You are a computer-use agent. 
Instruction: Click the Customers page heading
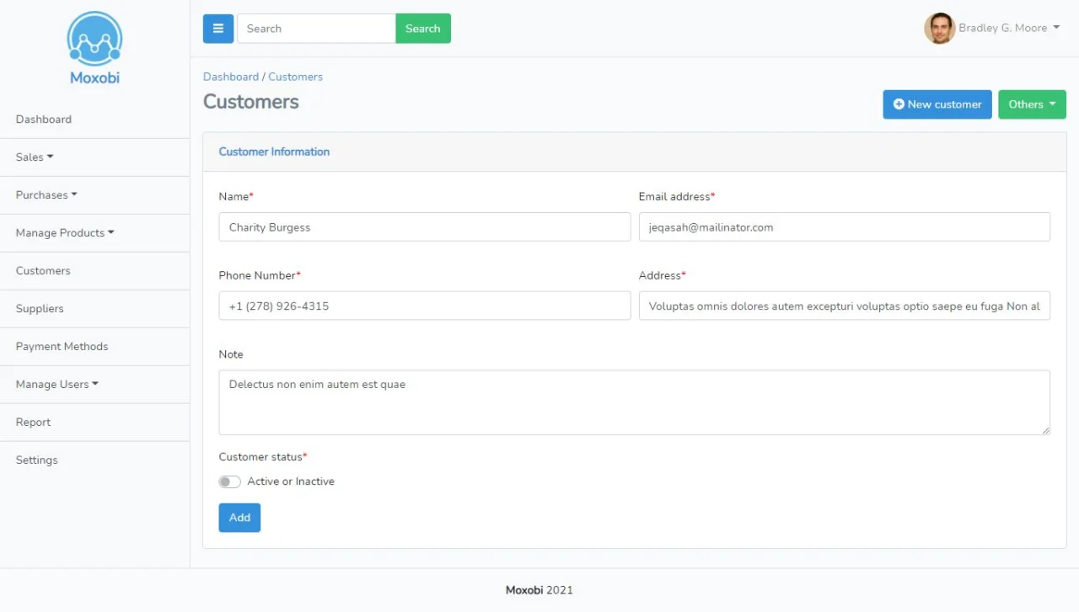point(251,102)
